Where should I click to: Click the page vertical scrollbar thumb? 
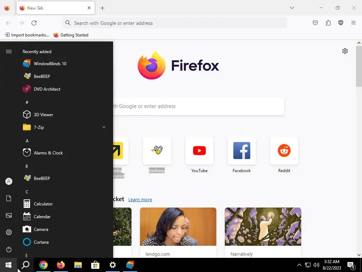point(359,66)
